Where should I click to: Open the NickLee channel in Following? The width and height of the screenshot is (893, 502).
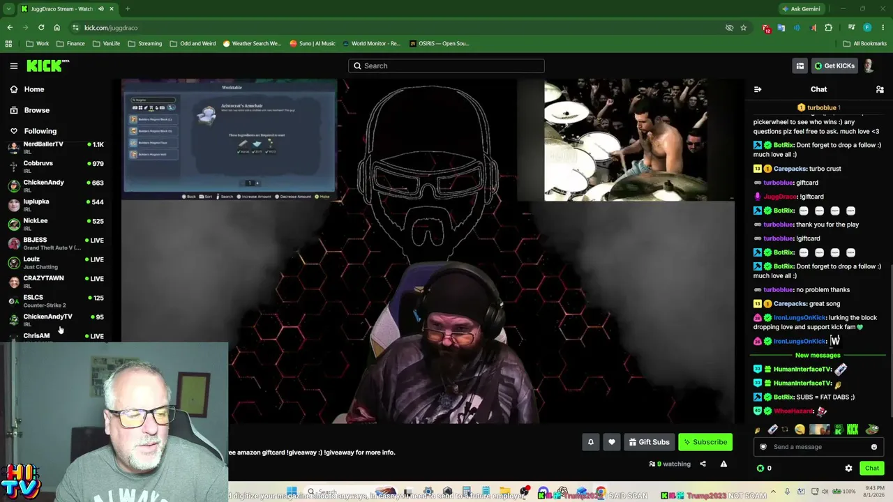click(57, 223)
